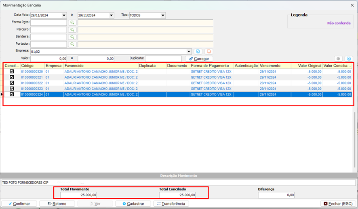Viewport: 358px width, 209px height.
Task: Click the Vencimento column header
Action: (x=274, y=66)
